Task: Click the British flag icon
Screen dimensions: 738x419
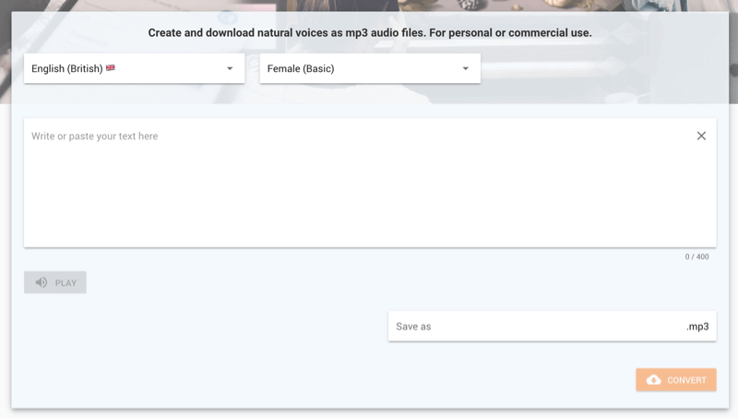Action: click(111, 68)
